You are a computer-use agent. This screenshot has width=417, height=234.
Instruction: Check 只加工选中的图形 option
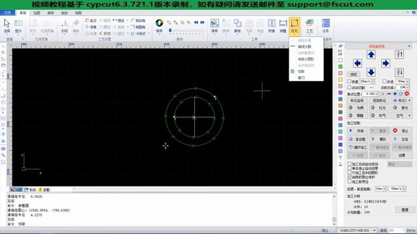349,172
